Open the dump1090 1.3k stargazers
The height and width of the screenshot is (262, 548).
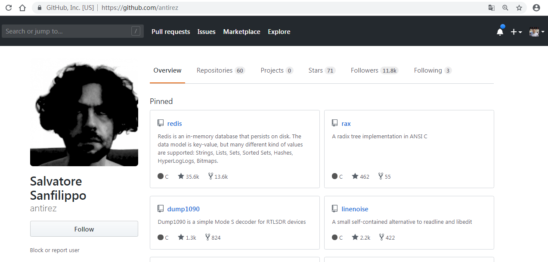[x=187, y=237]
